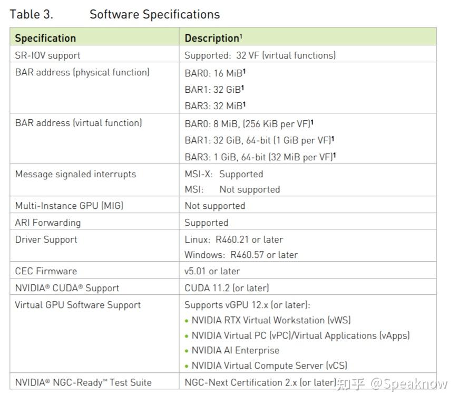Viewport: 459px width, 404px height.
Task: Click the Multi-Instance GPU (MIG) label
Action: point(69,206)
